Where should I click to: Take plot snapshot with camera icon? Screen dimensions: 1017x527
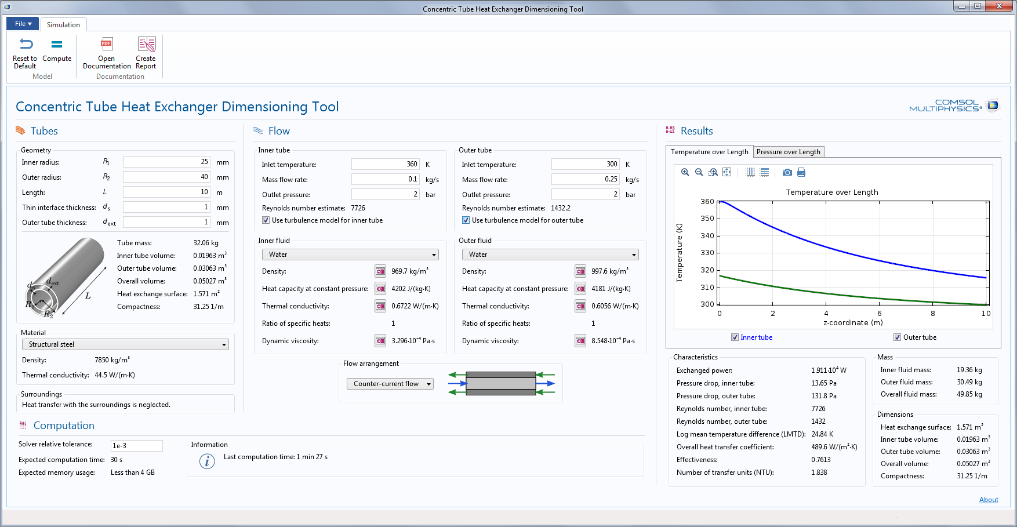787,172
